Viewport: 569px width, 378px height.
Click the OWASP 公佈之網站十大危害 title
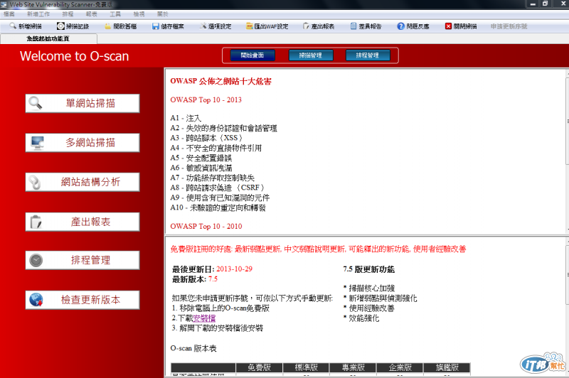[x=220, y=81]
